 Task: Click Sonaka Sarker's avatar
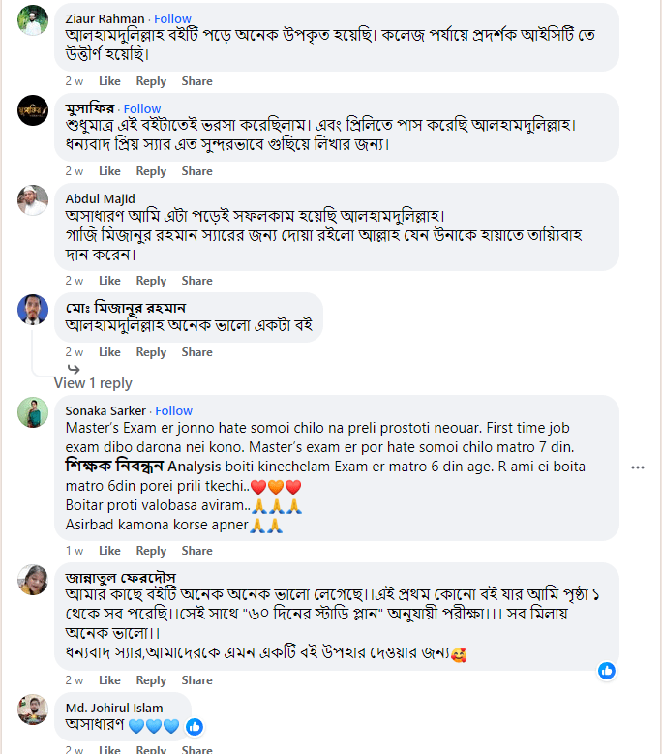pos(33,413)
